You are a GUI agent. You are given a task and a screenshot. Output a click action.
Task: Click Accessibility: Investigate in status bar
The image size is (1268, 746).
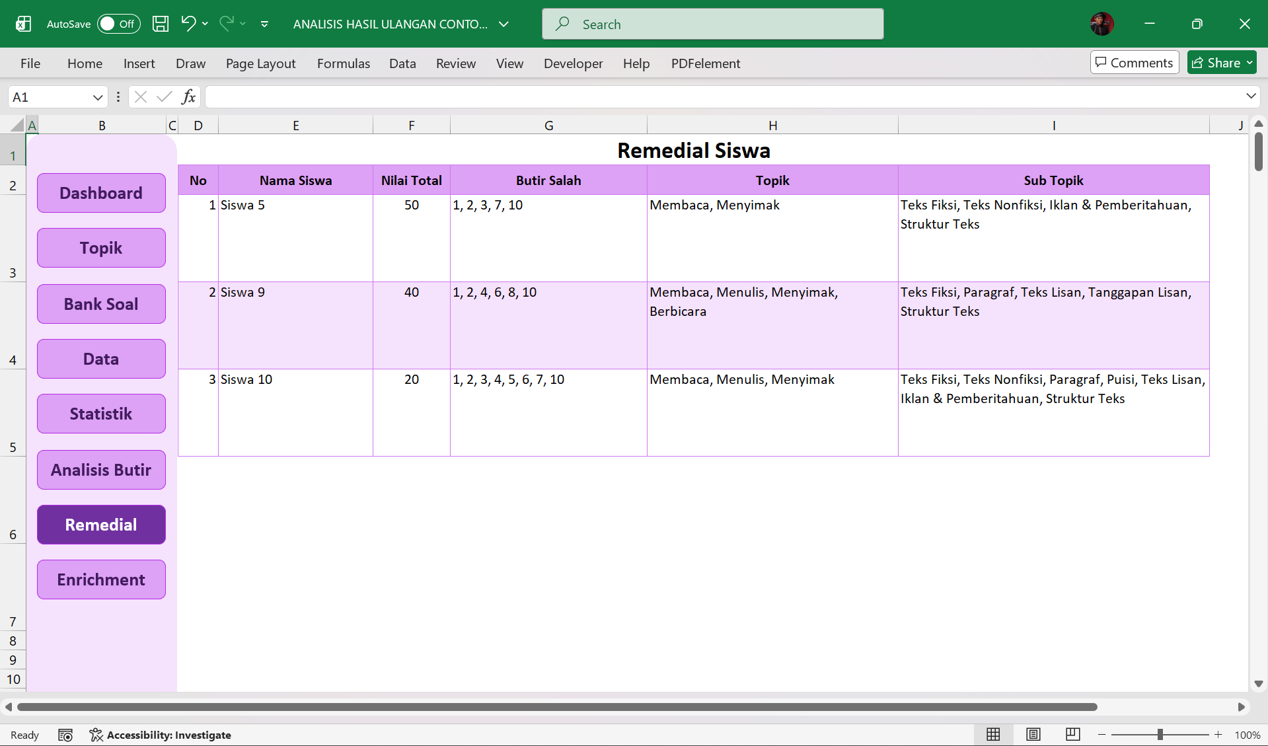click(161, 735)
